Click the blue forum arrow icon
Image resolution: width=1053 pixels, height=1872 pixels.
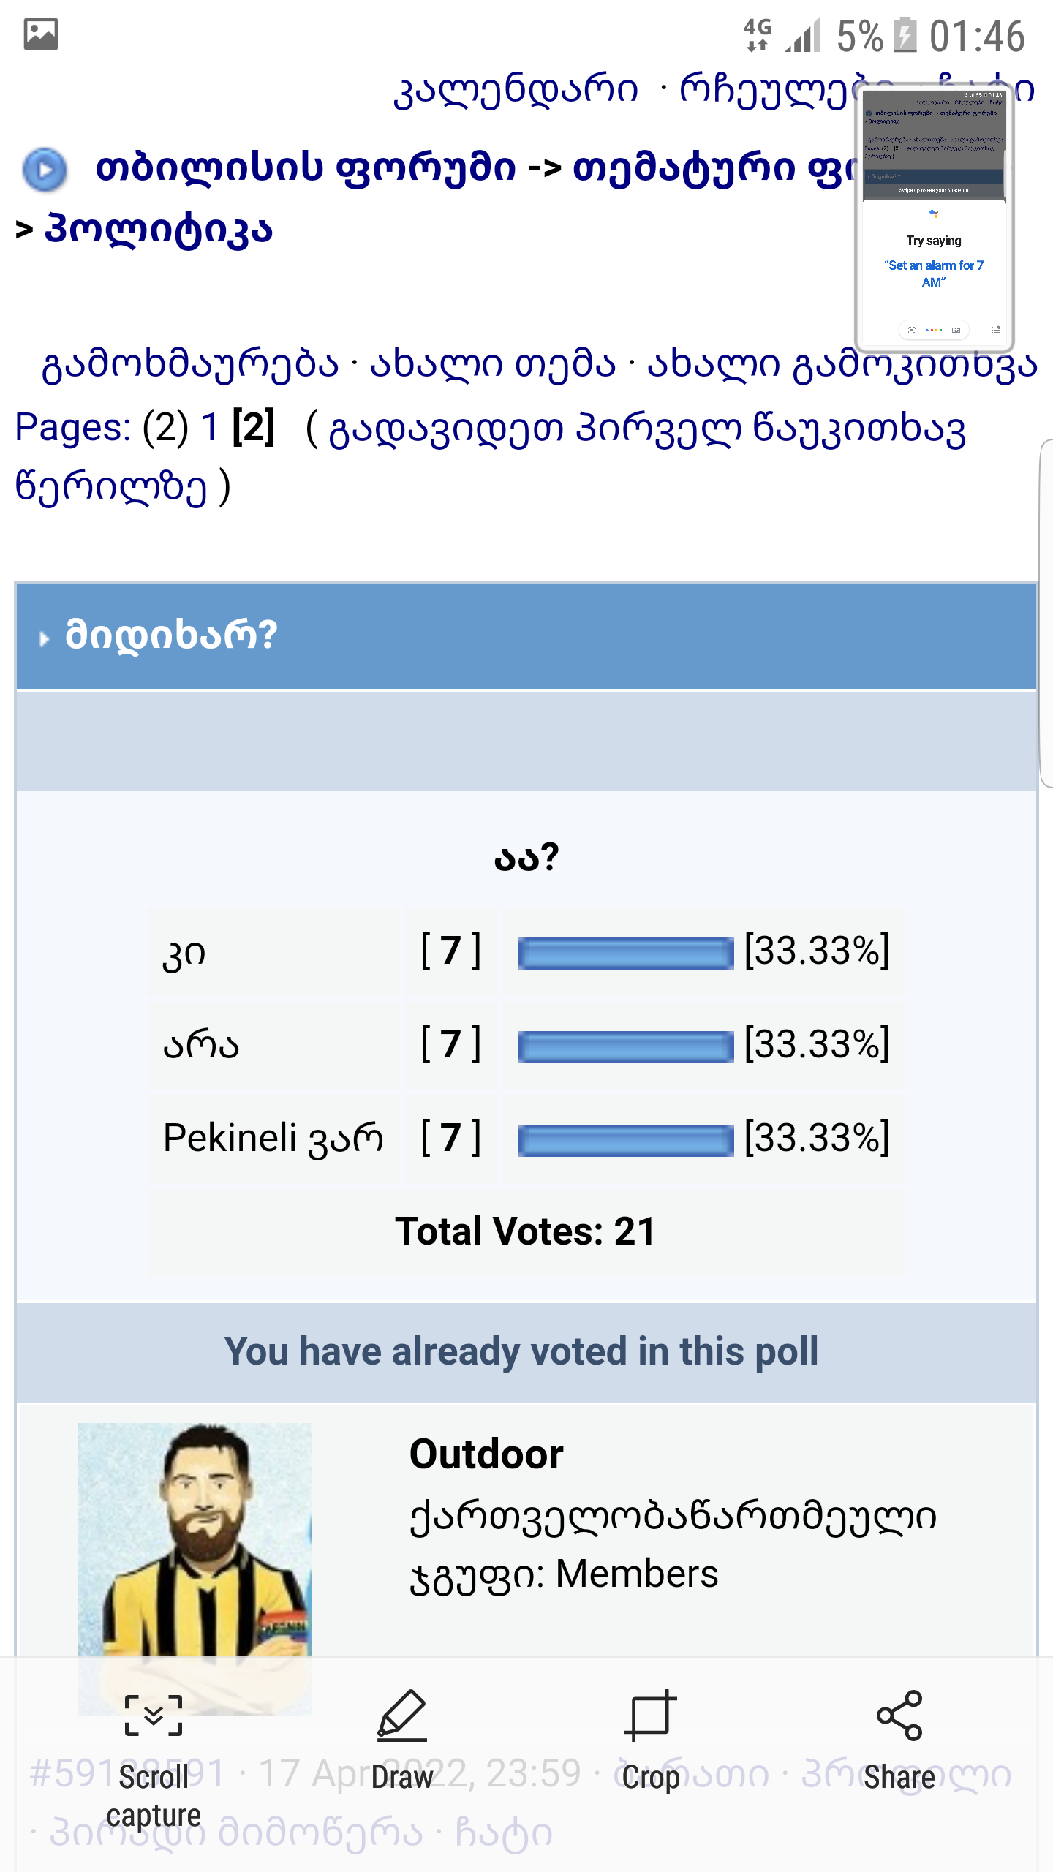tap(45, 170)
